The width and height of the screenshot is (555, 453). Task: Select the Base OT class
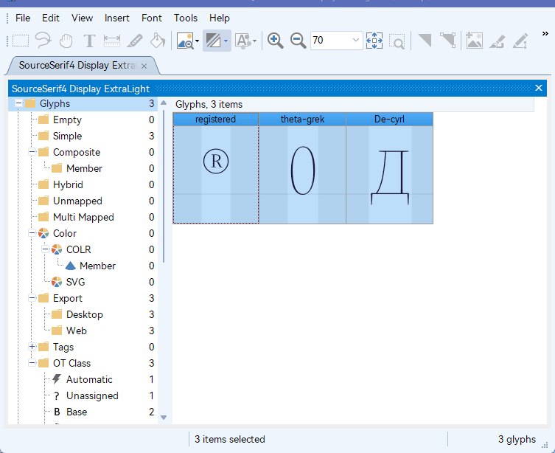(77, 412)
